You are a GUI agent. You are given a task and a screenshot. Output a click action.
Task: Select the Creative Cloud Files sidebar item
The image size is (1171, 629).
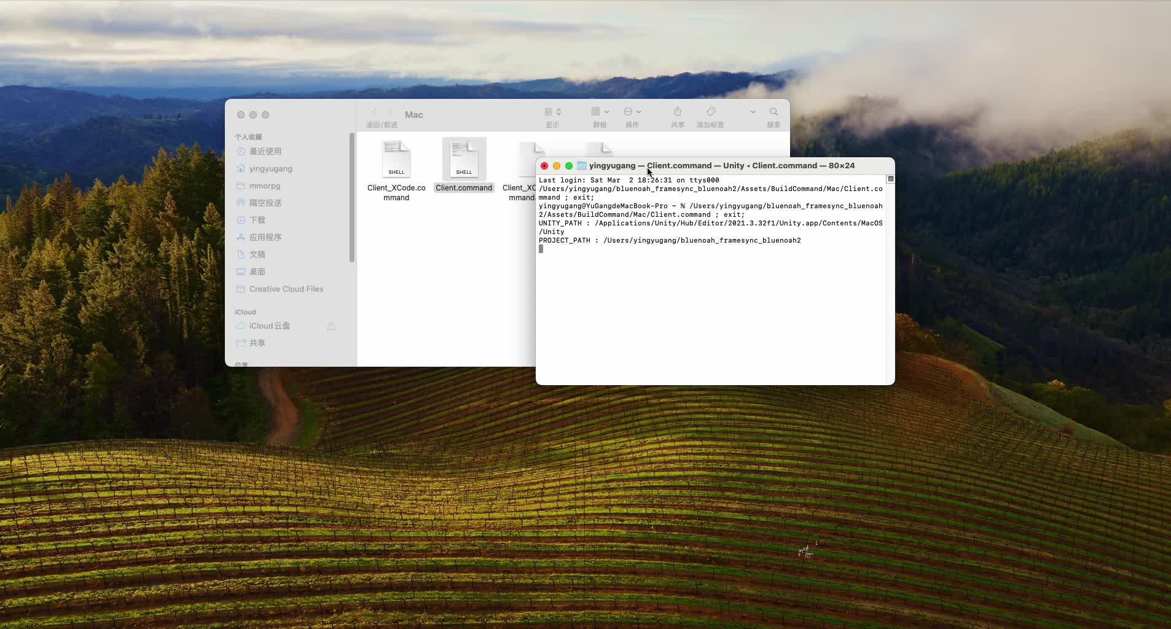[x=286, y=289]
